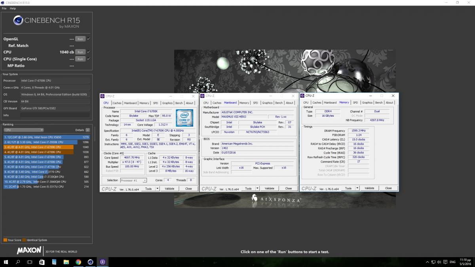Expand Tools dropdown arrow in right CPU-Z window
The image size is (475, 267).
[x=357, y=188]
